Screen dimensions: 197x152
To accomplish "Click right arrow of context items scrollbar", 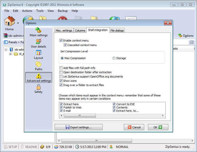I will coord(163,116).
